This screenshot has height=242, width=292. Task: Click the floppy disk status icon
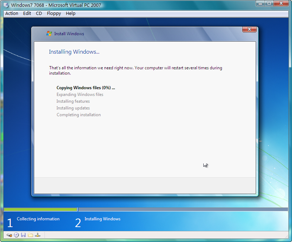23,235
